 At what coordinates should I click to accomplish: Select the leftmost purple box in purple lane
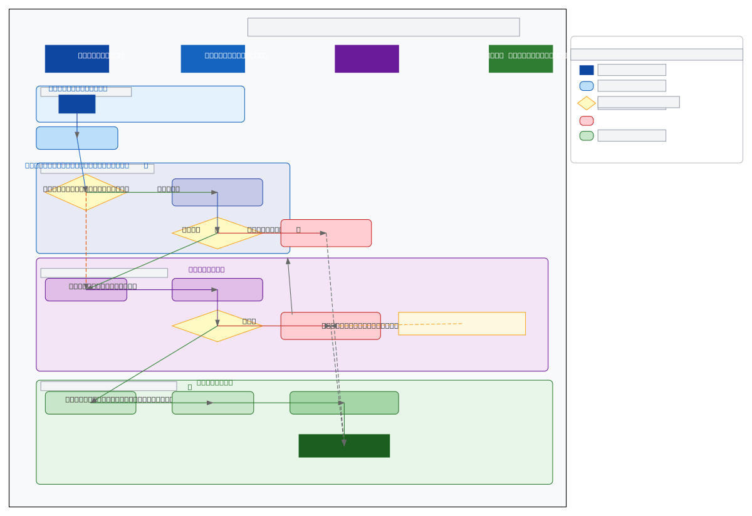click(x=86, y=290)
